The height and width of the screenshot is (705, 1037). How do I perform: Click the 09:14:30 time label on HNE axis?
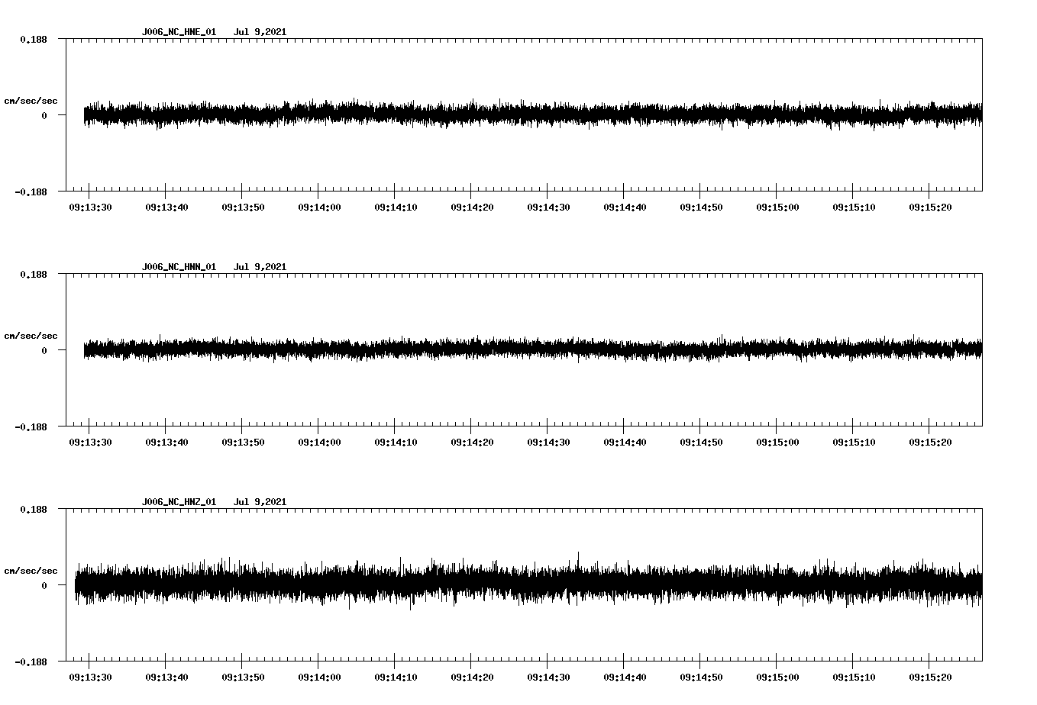pyautogui.click(x=548, y=208)
